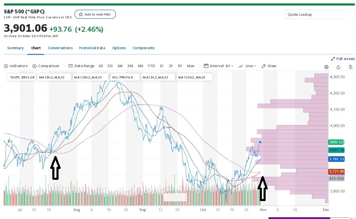Select the 5Y time range
The height and width of the screenshot is (219, 356).
(x=180, y=66)
